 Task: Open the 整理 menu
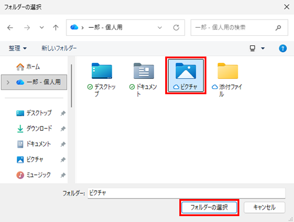(x=18, y=48)
